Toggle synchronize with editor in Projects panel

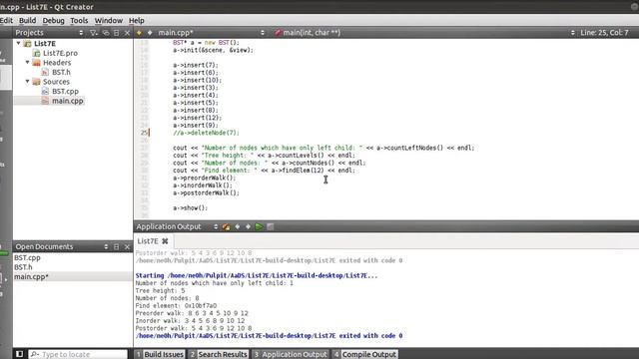106,33
